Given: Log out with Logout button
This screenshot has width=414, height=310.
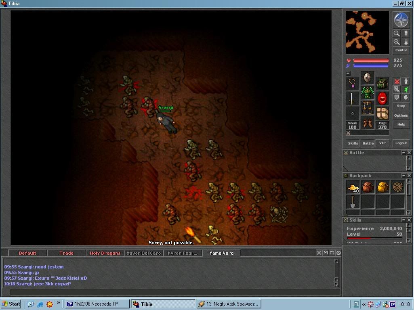Looking at the screenshot, I should (401, 143).
